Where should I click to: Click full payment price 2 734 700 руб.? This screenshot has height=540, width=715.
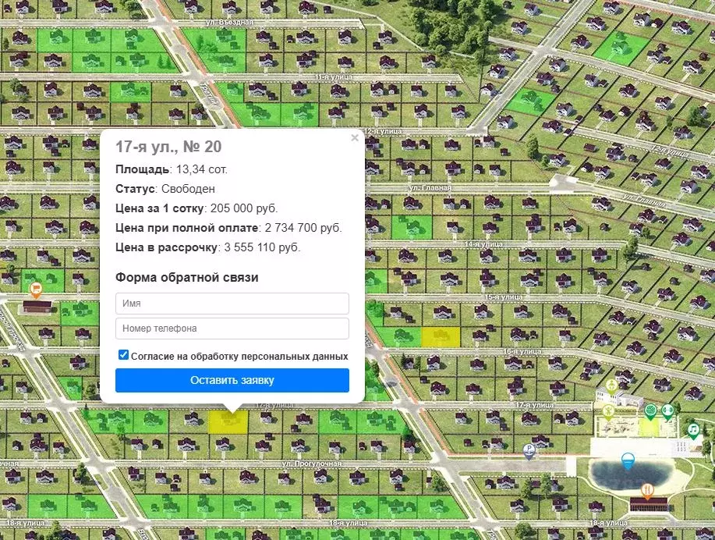tap(228, 228)
